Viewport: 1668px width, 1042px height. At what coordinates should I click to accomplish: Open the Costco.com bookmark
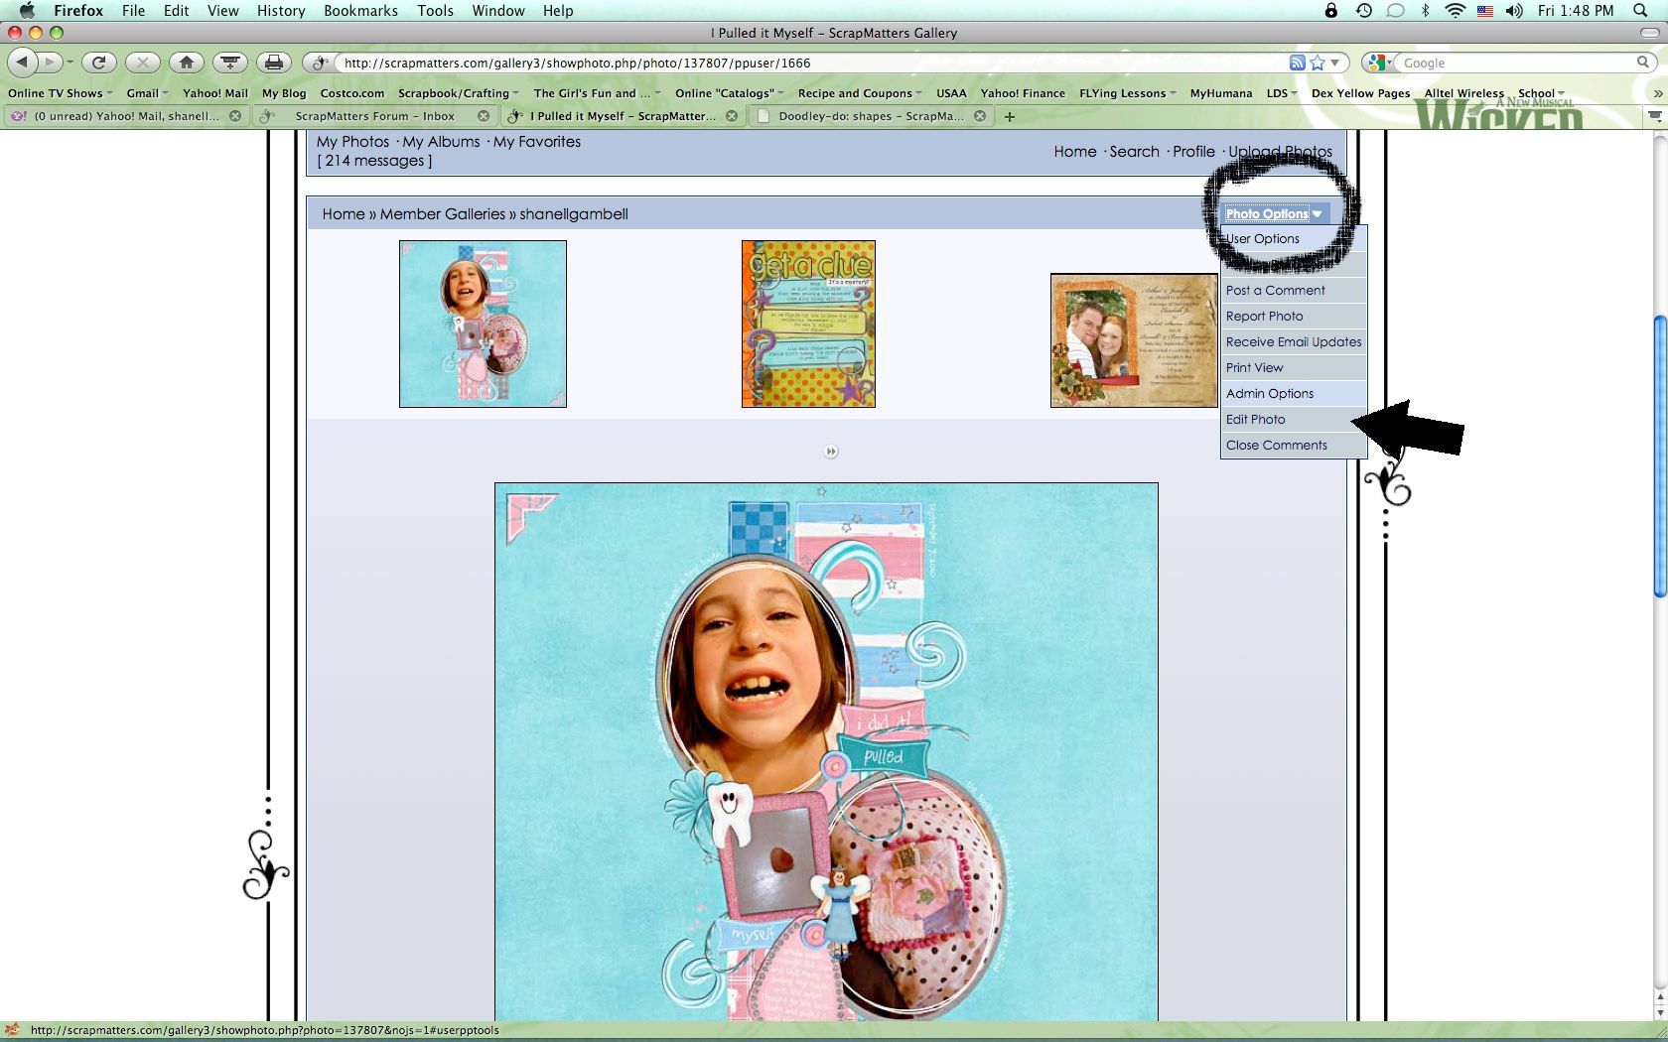(x=351, y=93)
